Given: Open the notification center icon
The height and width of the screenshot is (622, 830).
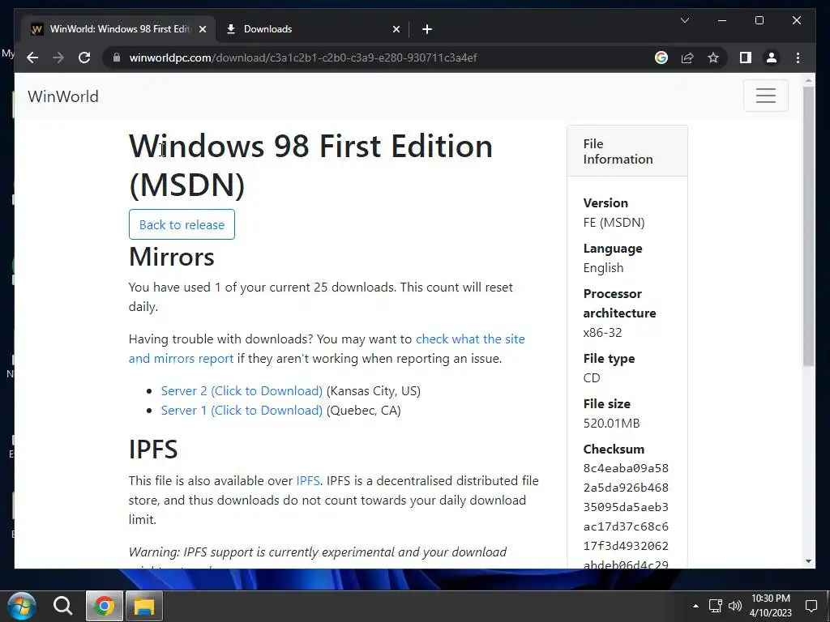Looking at the screenshot, I should (811, 606).
